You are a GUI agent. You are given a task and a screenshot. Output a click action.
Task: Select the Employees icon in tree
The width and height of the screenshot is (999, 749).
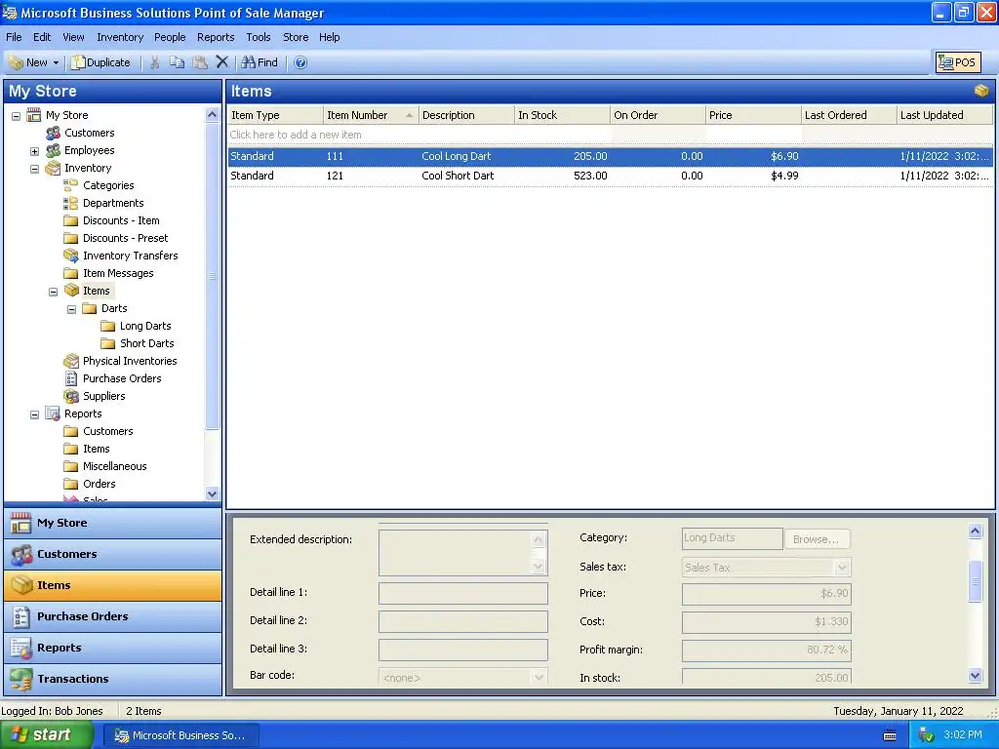[x=53, y=150]
